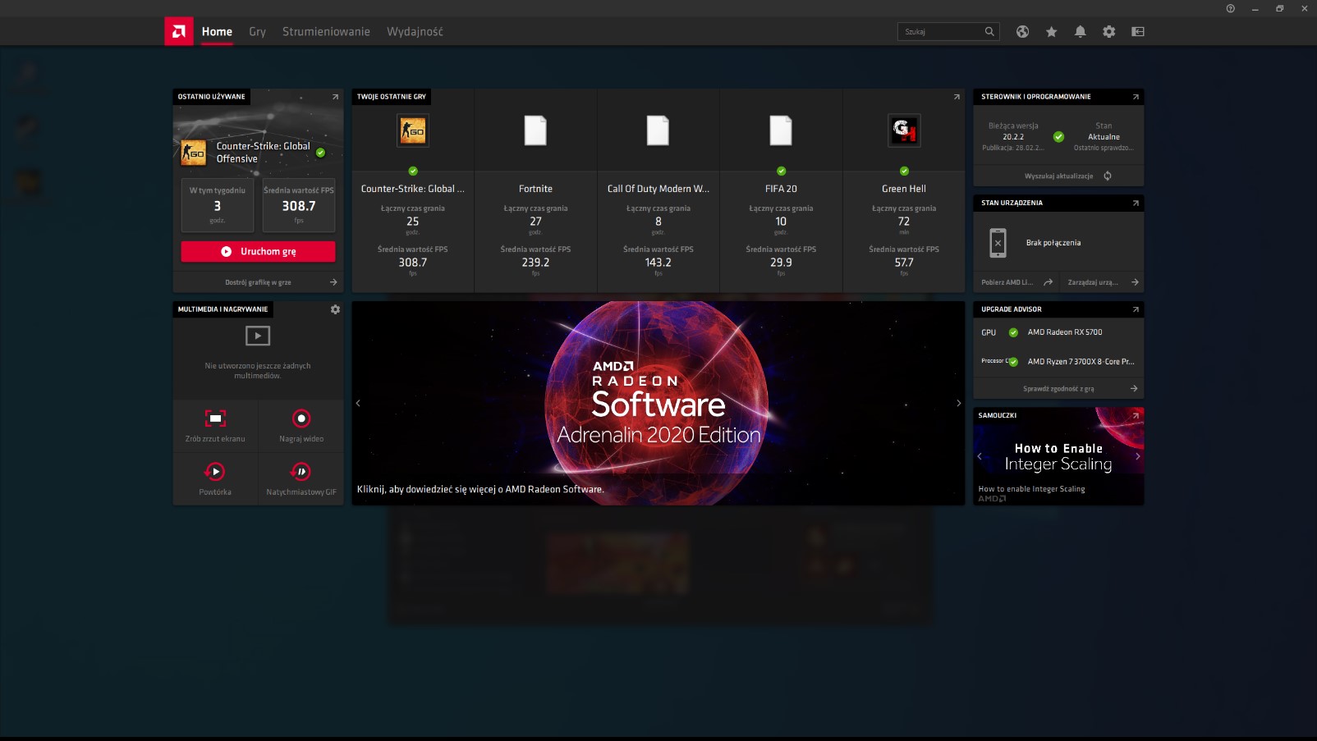This screenshot has width=1317, height=741.
Task: Click the Fortnite game title
Action: pos(535,189)
